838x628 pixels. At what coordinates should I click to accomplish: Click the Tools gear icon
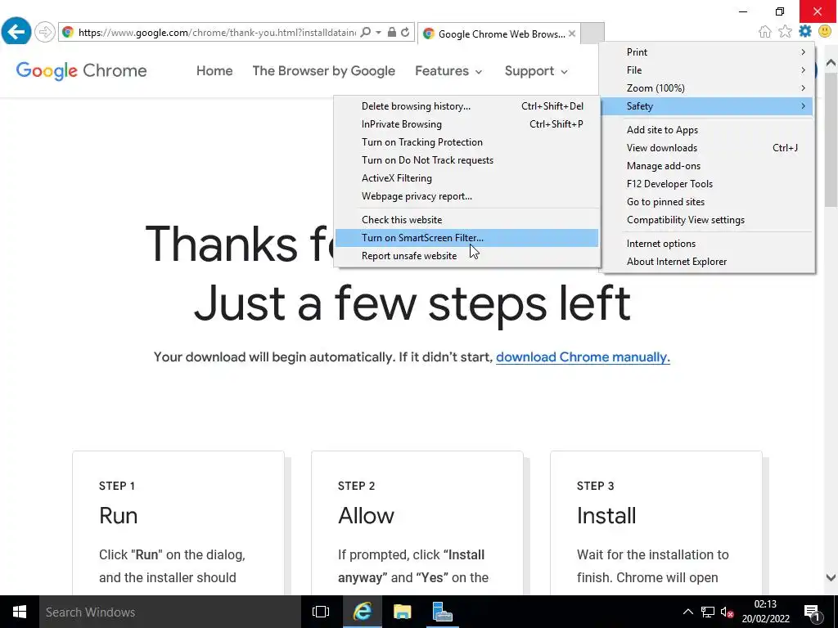point(805,32)
